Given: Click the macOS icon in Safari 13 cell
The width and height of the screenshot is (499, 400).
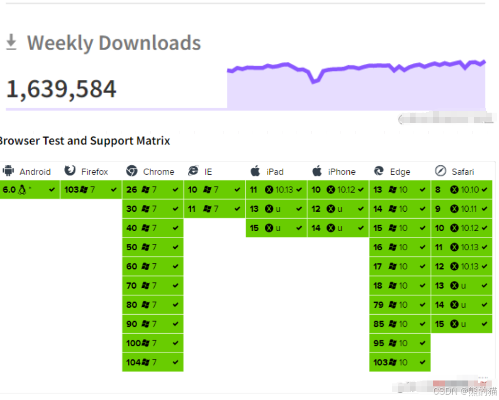Looking at the screenshot, I should pyautogui.click(x=455, y=286).
